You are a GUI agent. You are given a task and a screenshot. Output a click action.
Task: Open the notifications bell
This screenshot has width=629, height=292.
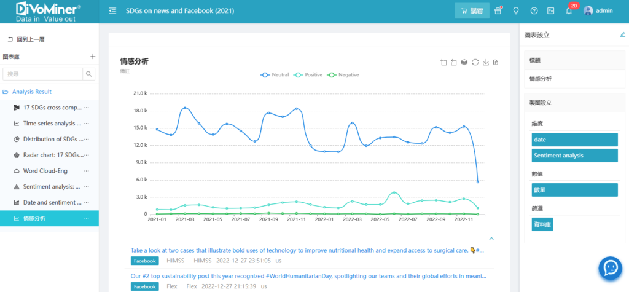point(569,11)
